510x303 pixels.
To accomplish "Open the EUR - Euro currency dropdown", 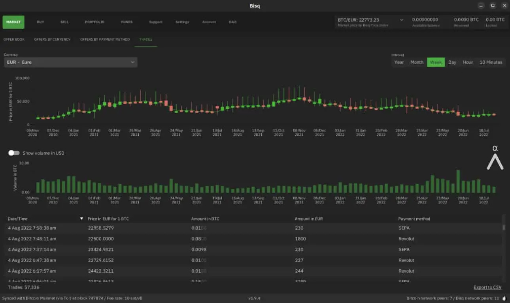I will (x=70, y=62).
